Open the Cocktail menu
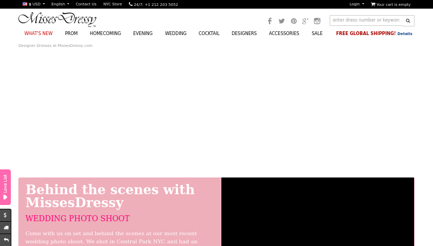433x246 pixels. 209,33
